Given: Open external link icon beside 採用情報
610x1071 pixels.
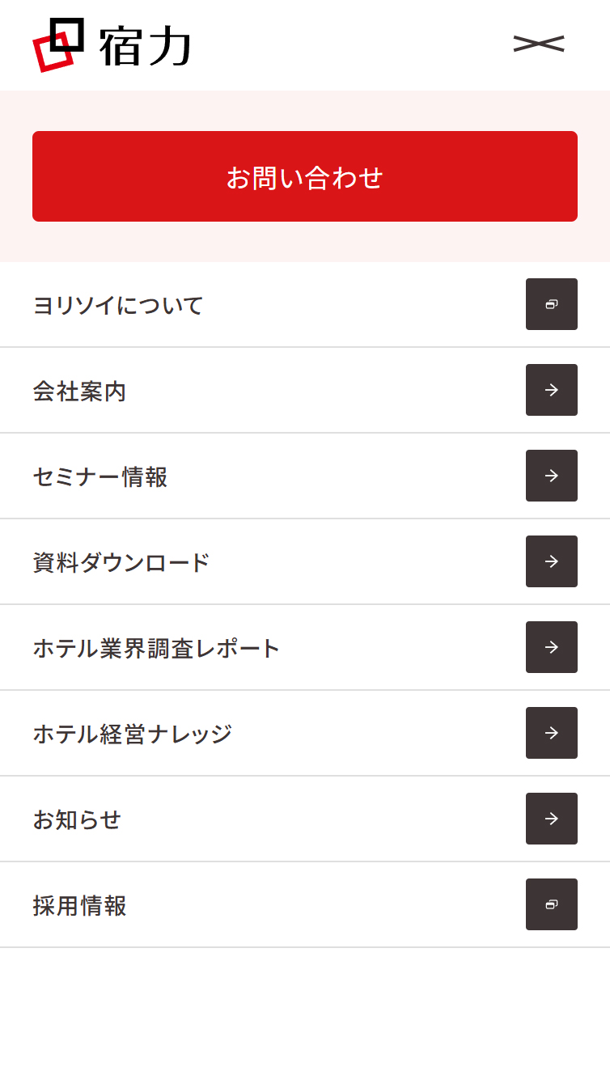Looking at the screenshot, I should coord(552,904).
